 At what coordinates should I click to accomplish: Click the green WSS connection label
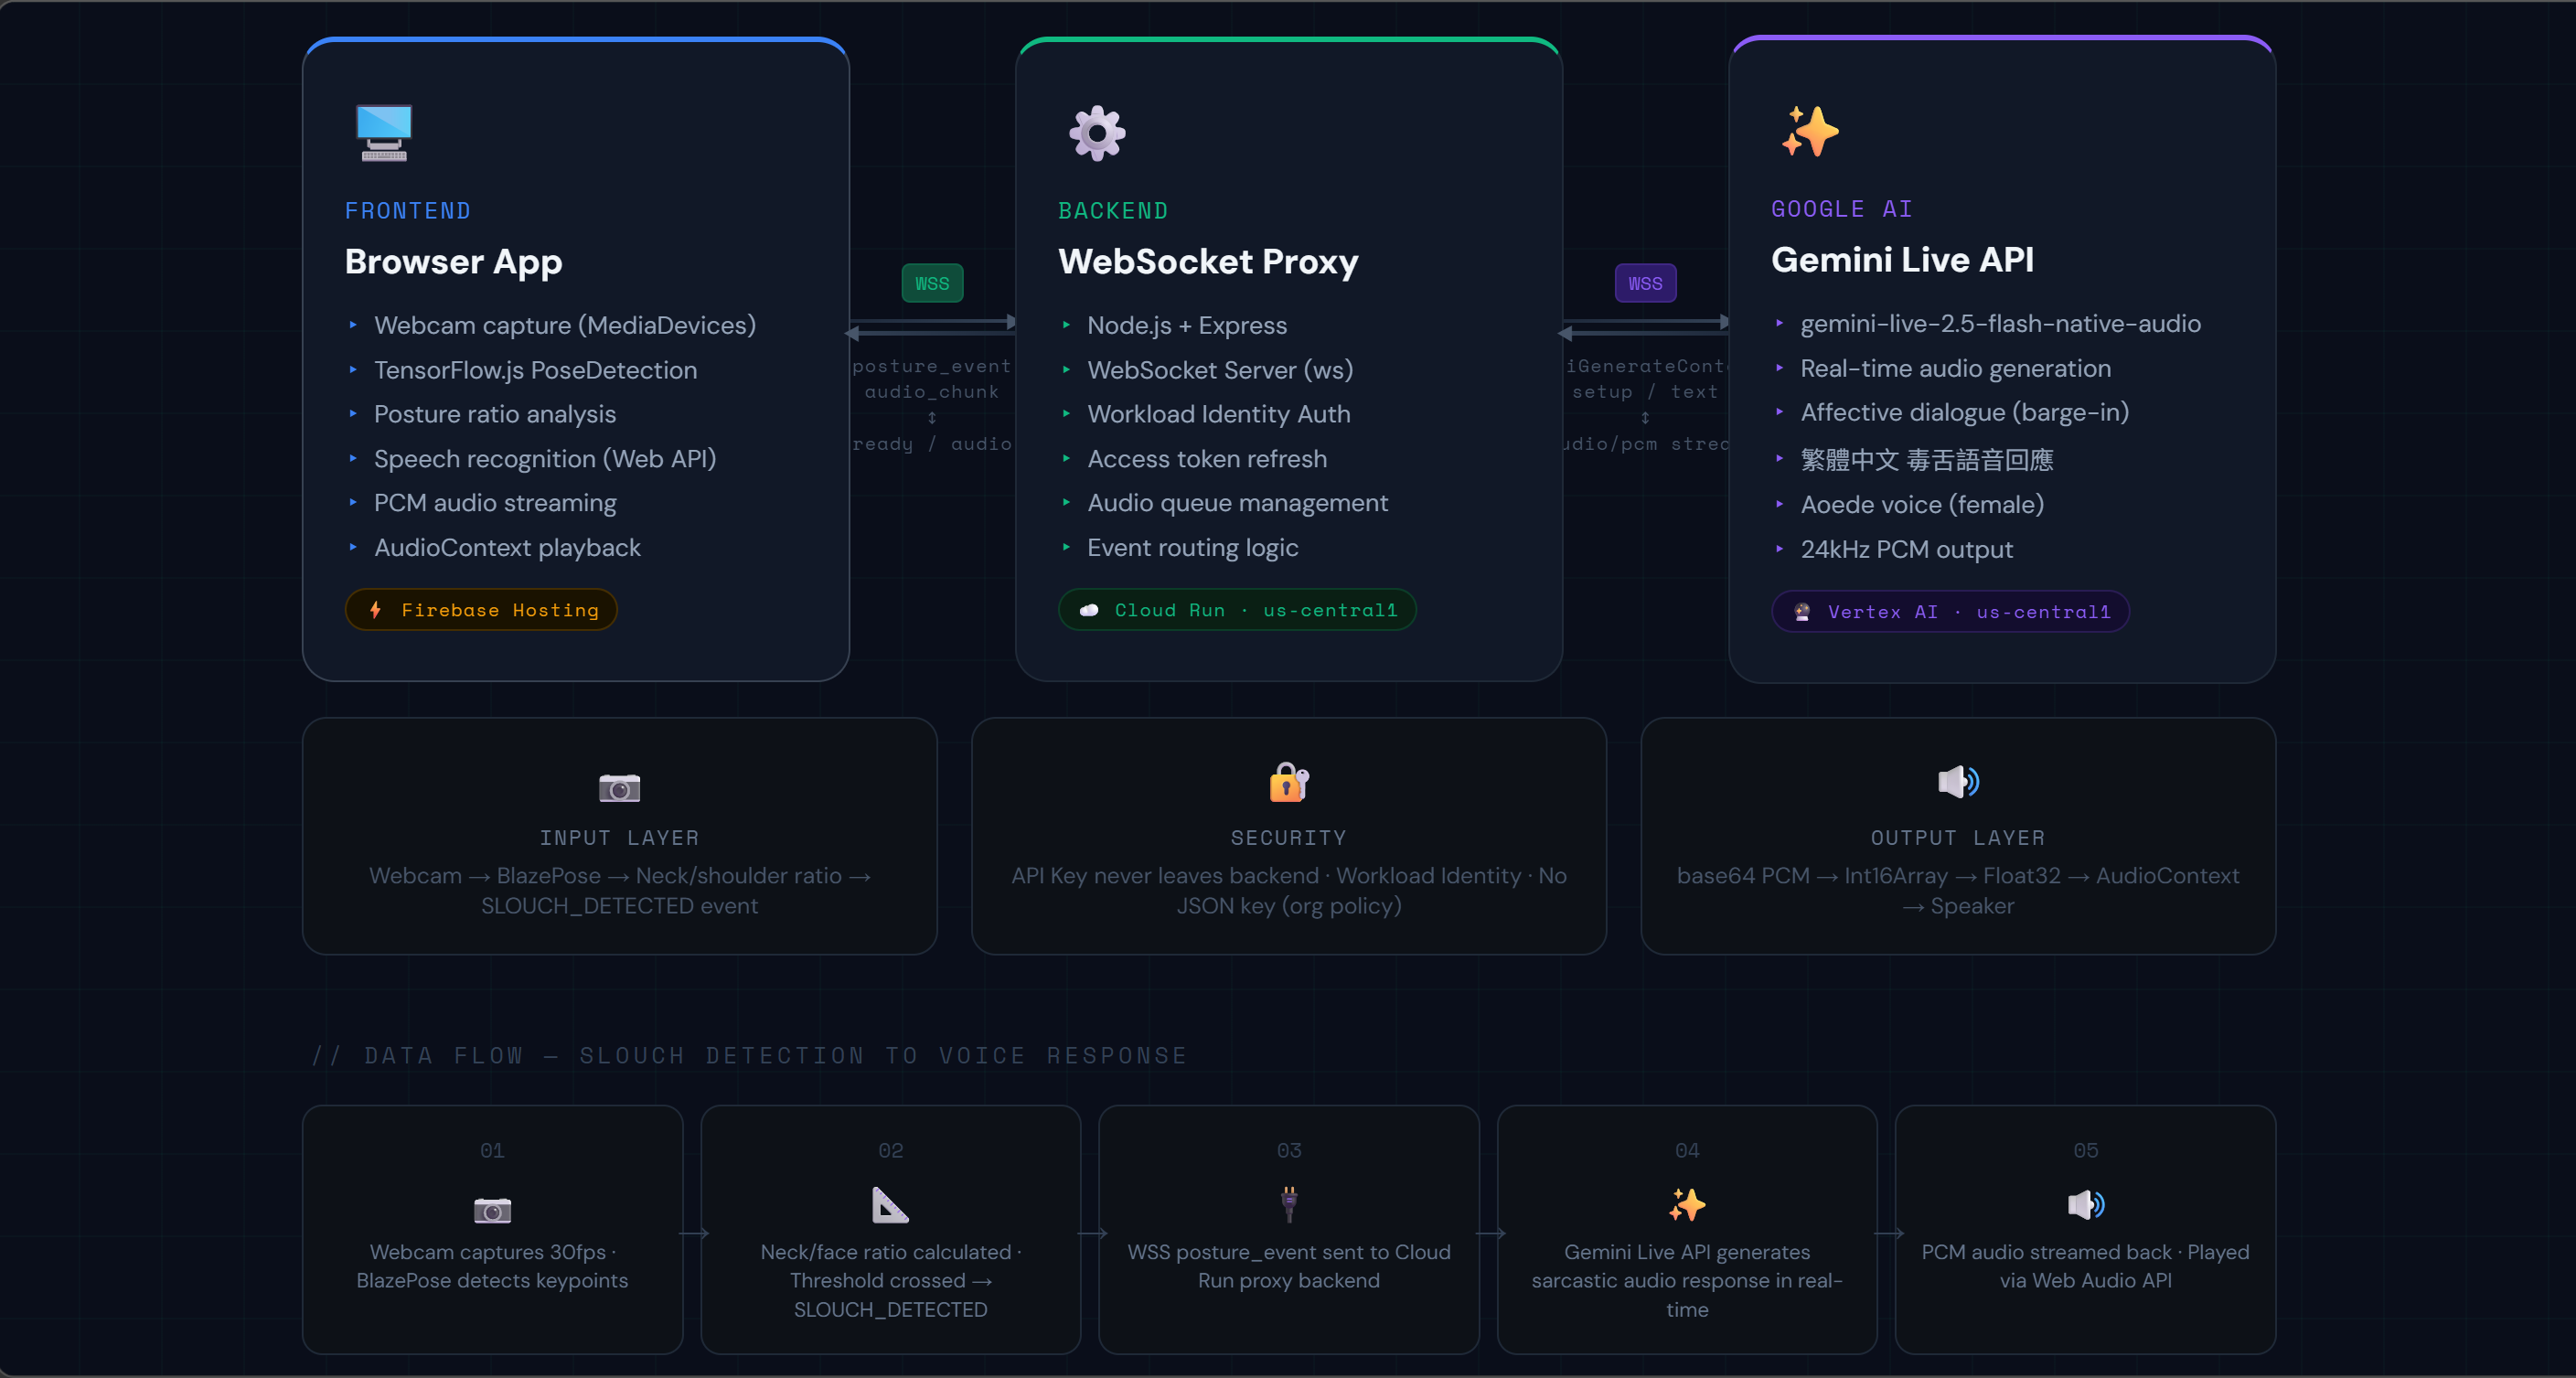(x=932, y=284)
